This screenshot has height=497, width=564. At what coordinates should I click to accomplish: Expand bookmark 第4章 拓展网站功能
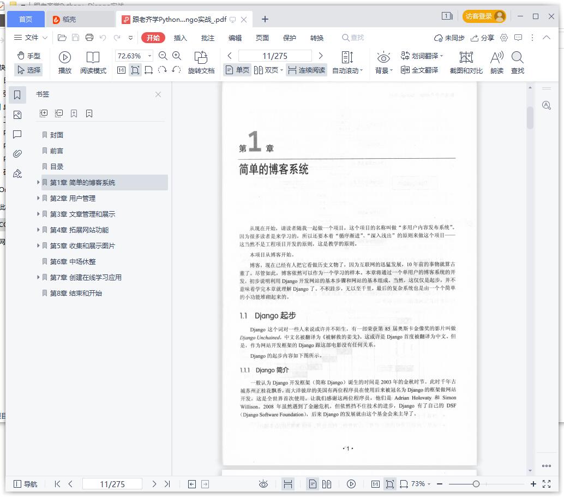pos(38,230)
